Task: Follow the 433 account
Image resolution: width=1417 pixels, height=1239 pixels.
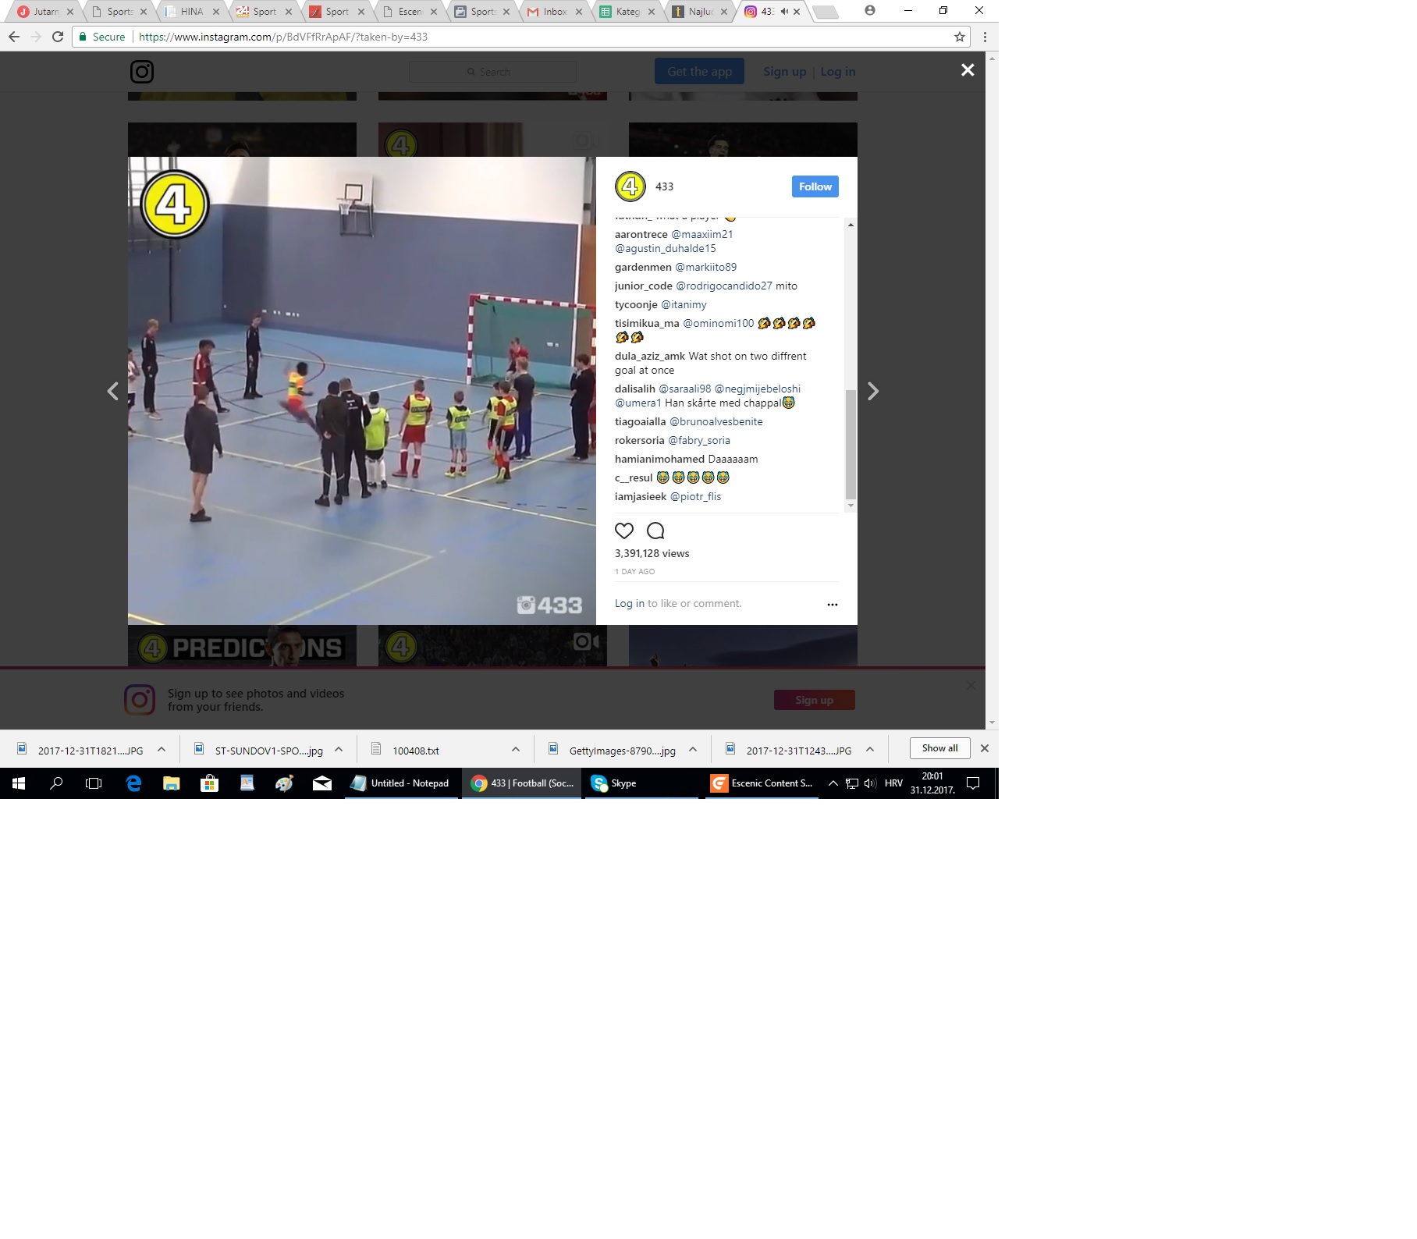Action: [815, 186]
